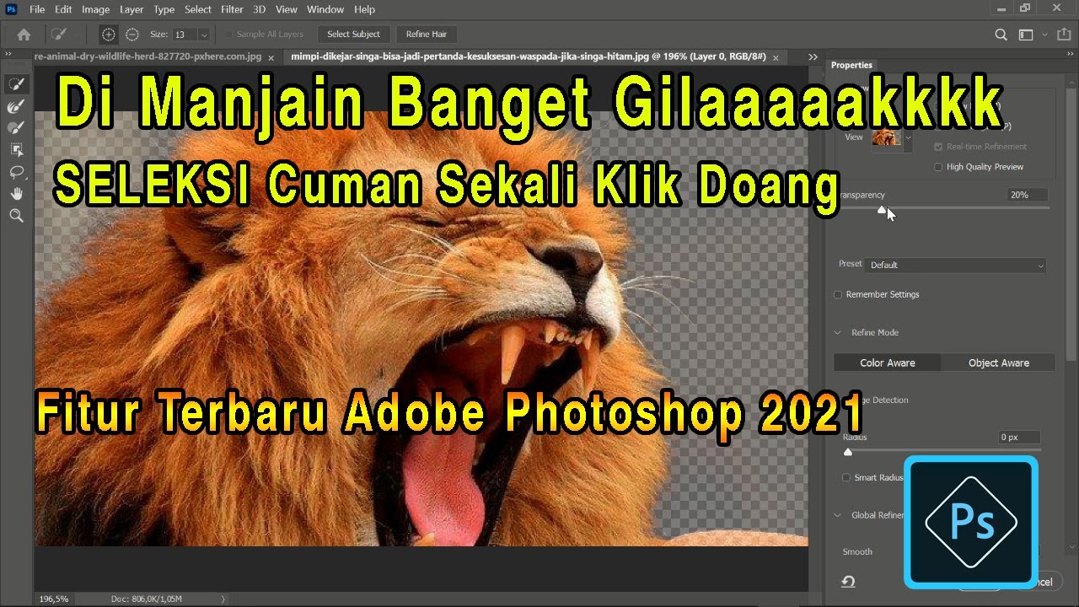Image resolution: width=1079 pixels, height=607 pixels.
Task: Switch to the singa-hitam.jpg document tab
Action: (x=527, y=56)
